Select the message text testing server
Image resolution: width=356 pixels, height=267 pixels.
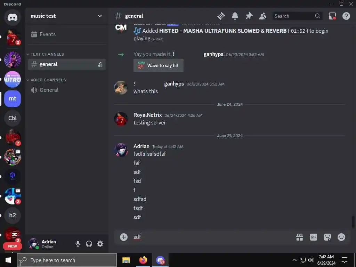coord(149,123)
